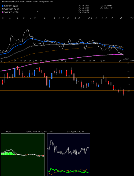Select the 'DOW PT: 67.96' legend label
Screen dimensions: 134x176
click(x=11, y=12)
